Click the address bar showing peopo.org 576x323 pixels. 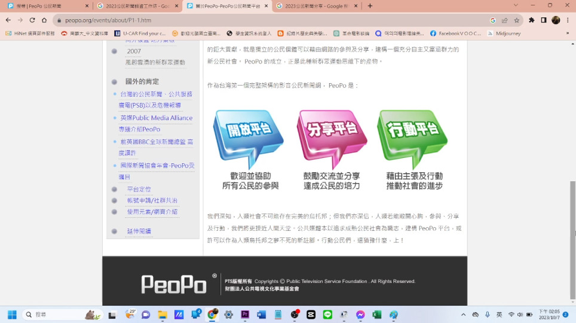tap(239, 20)
